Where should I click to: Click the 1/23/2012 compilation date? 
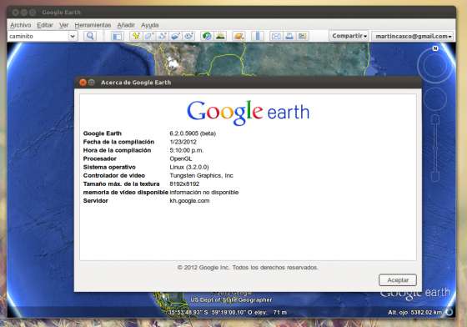pyautogui.click(x=183, y=142)
